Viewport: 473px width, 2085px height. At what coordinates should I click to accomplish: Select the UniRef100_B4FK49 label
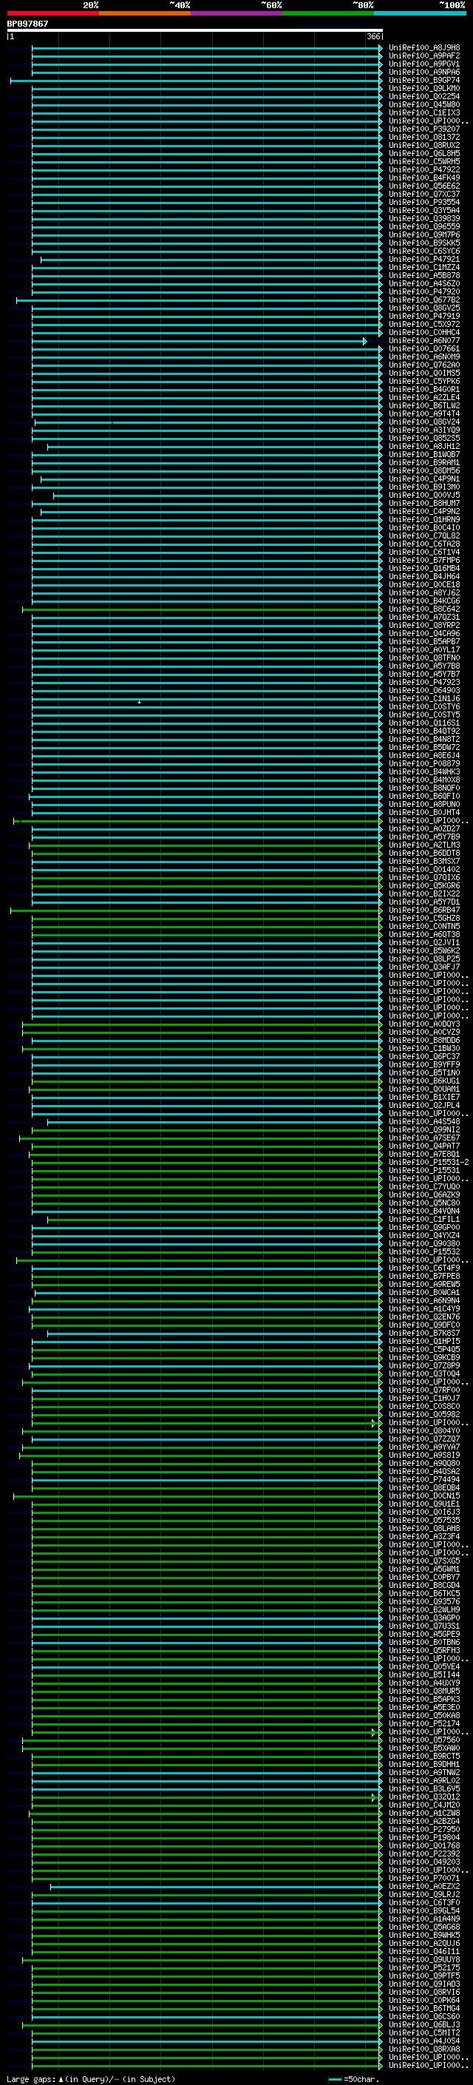(424, 178)
